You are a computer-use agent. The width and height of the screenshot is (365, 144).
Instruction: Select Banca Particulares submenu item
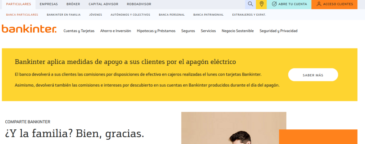pyautogui.click(x=22, y=15)
